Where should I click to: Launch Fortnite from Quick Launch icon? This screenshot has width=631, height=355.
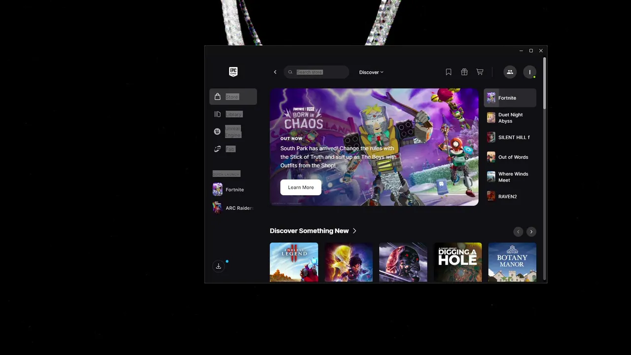pos(217,189)
